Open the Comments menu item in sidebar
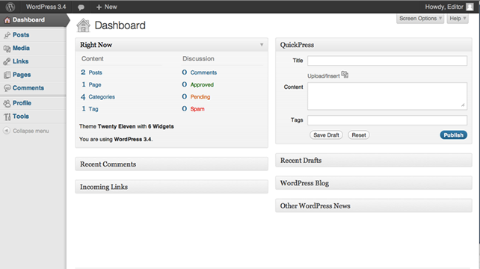This screenshot has height=269, width=480. click(33, 88)
